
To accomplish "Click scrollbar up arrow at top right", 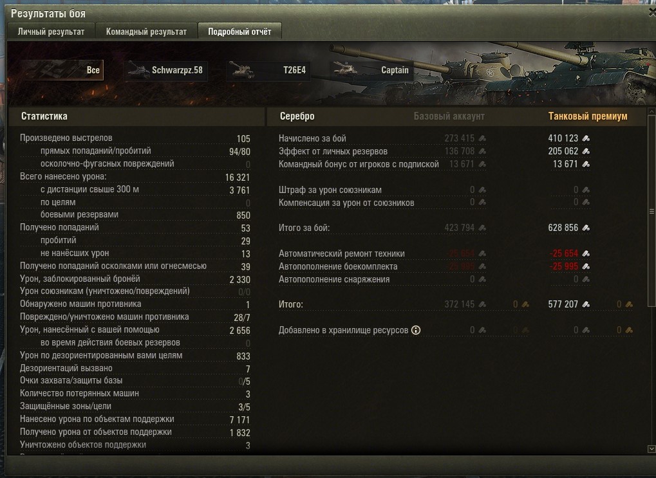I will click(x=651, y=111).
